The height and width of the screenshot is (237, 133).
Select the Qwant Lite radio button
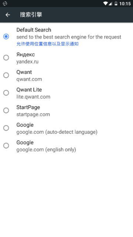6,93
